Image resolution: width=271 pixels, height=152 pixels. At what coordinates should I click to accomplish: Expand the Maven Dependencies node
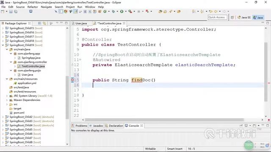[7, 100]
